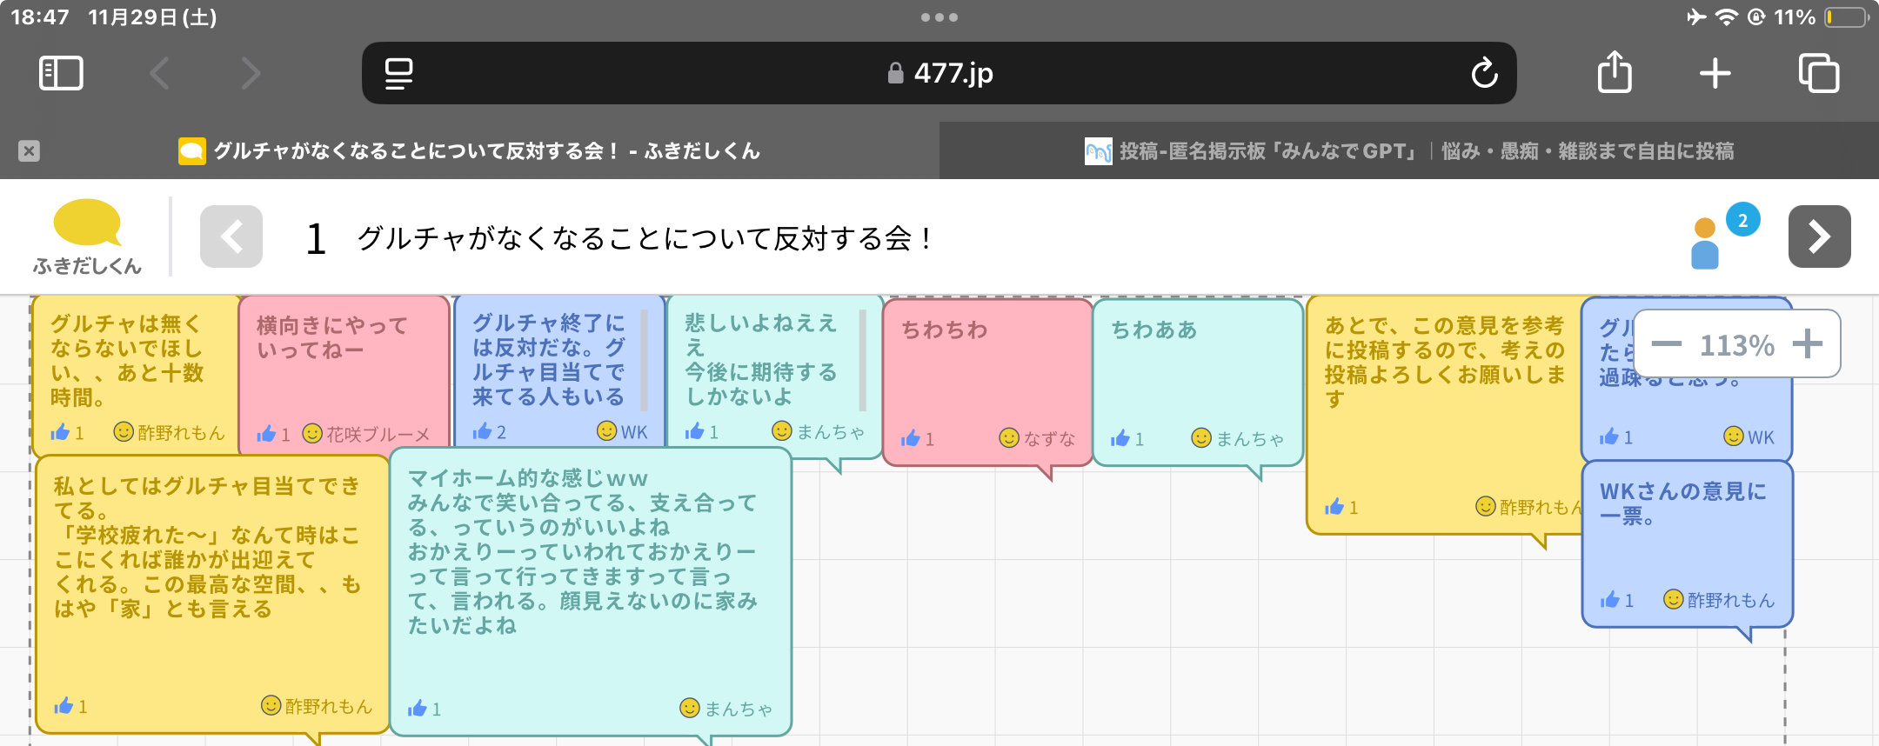
Task: Go to next board with right chevron
Action: pos(1819,236)
